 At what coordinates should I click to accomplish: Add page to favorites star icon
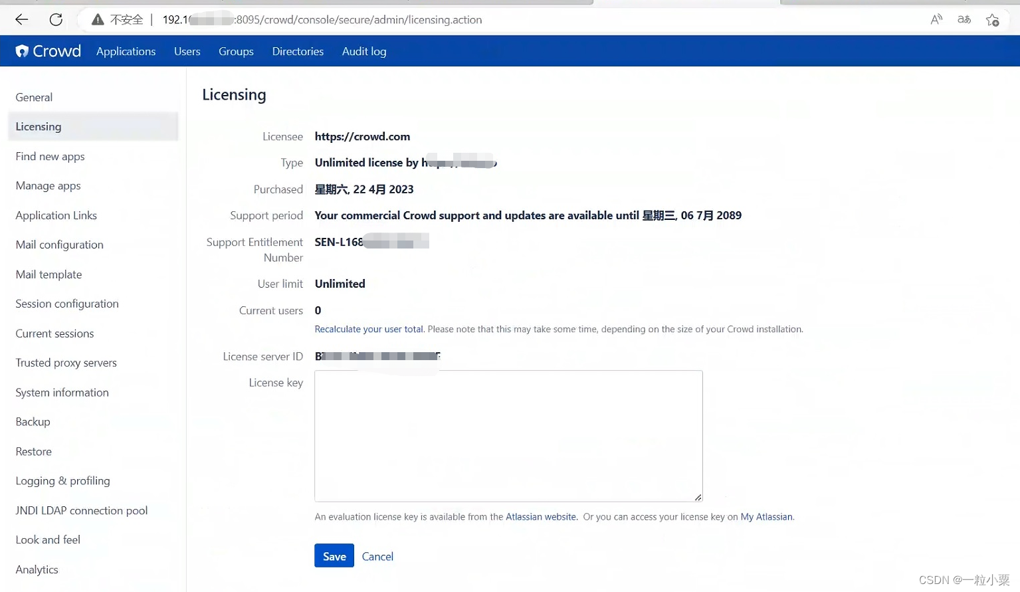(993, 20)
